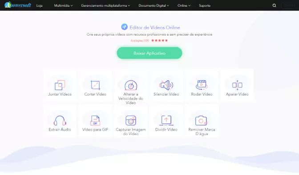The width and height of the screenshot is (299, 175).
Task: Open the Alterar a Velocidade do Vídeo icon
Action: [x=131, y=85]
